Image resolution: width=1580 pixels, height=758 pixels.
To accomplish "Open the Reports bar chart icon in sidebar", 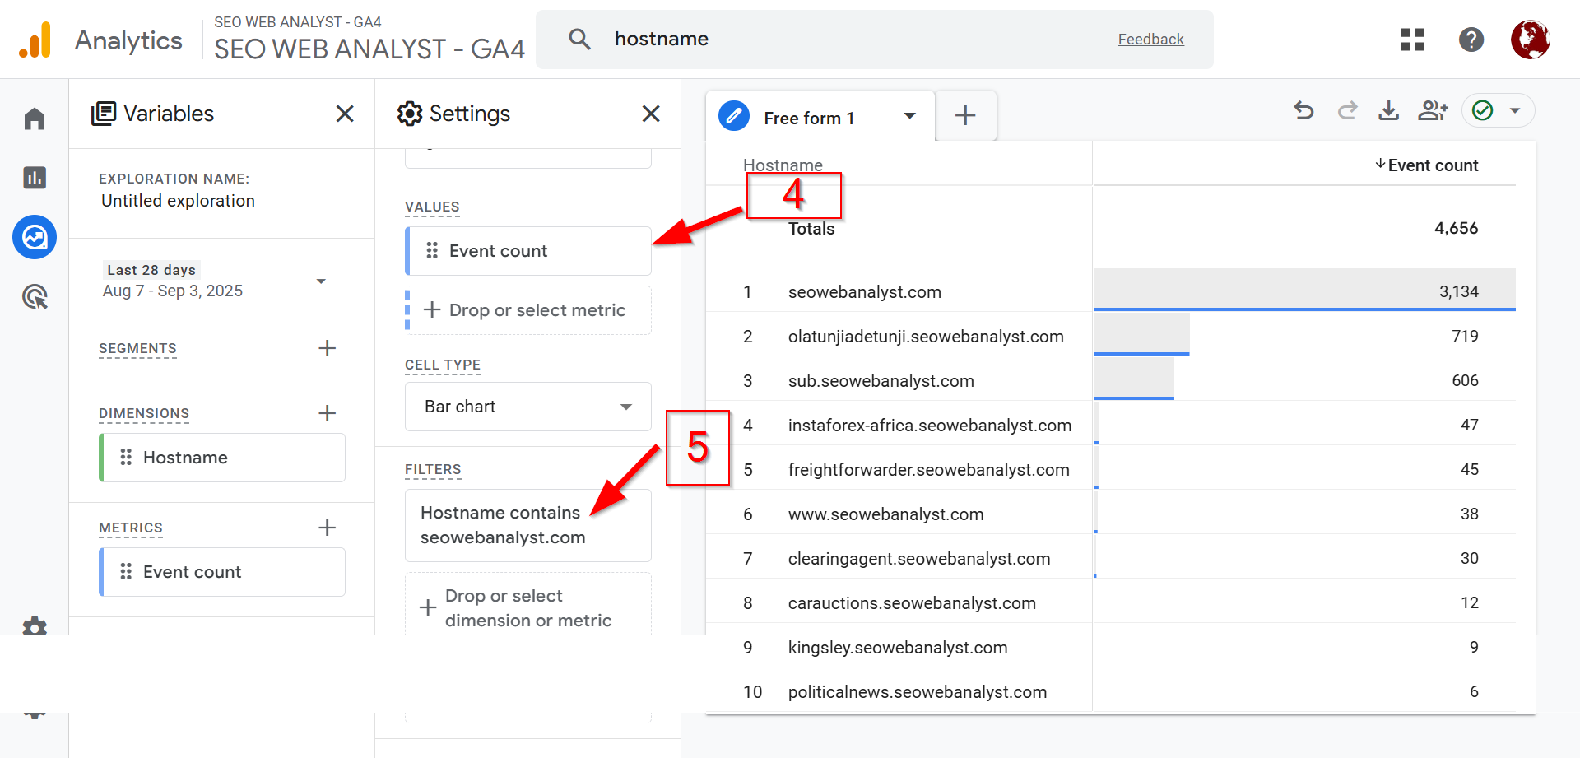I will pos(35,178).
